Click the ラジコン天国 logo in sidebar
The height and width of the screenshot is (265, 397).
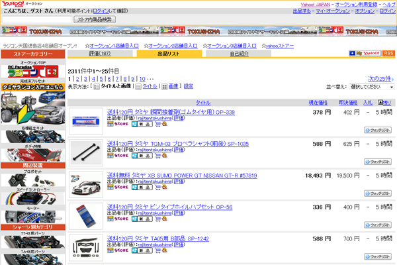[33, 72]
